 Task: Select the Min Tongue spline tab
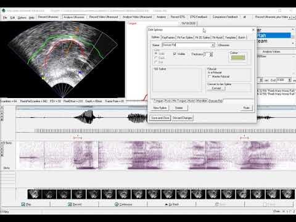click(179, 101)
